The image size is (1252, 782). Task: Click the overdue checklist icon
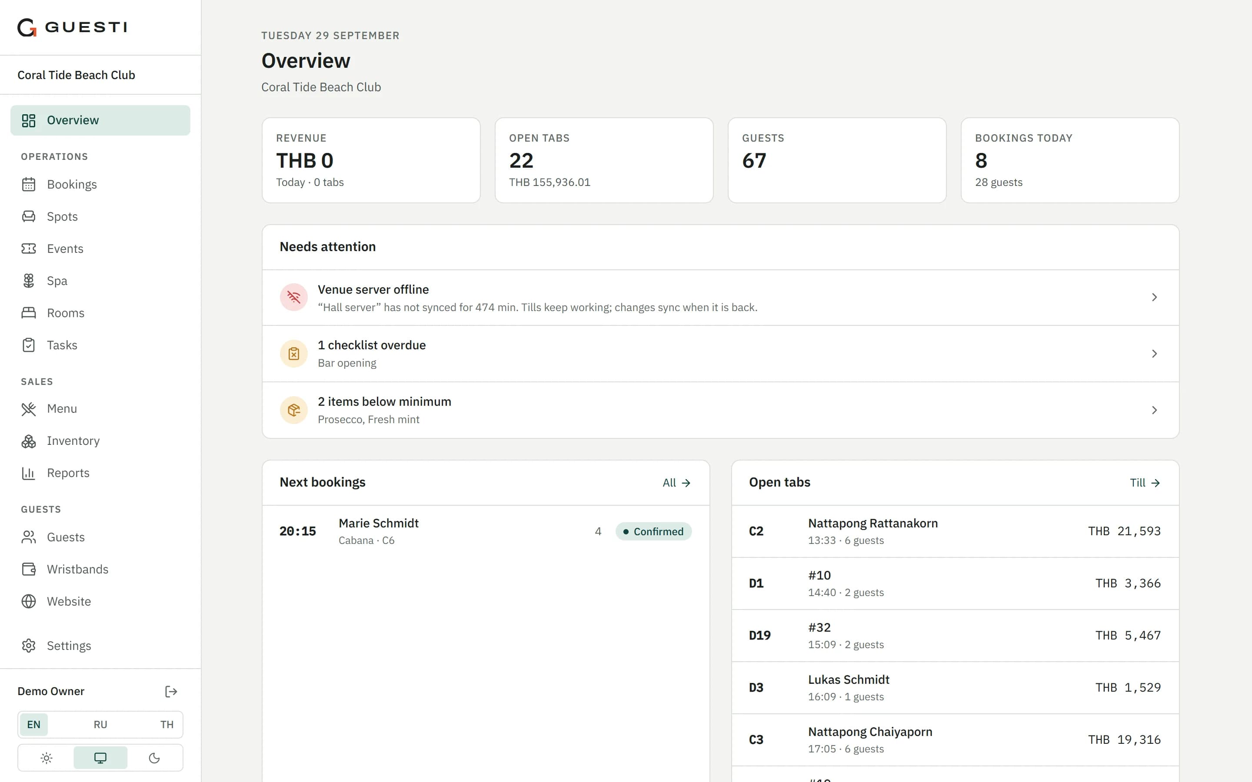(294, 354)
